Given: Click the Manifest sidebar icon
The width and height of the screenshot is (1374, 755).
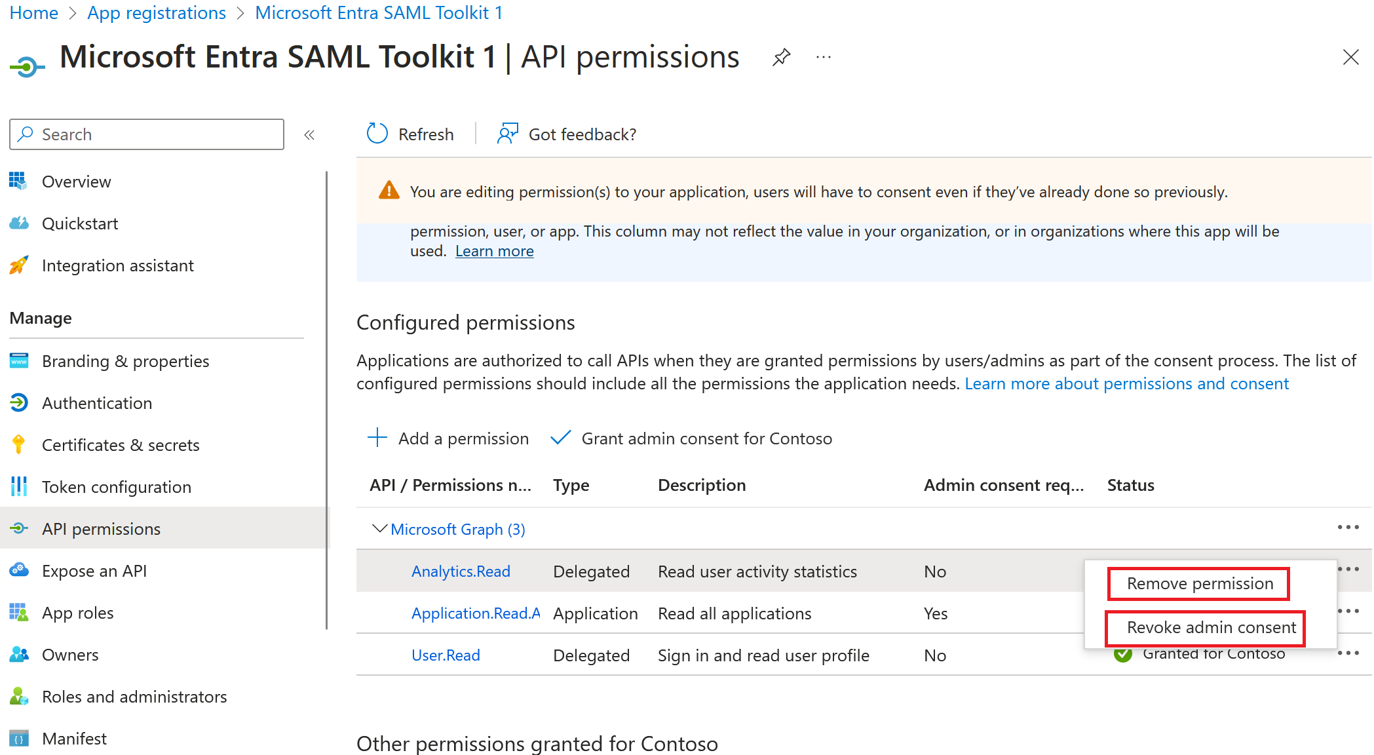Looking at the screenshot, I should pos(19,739).
